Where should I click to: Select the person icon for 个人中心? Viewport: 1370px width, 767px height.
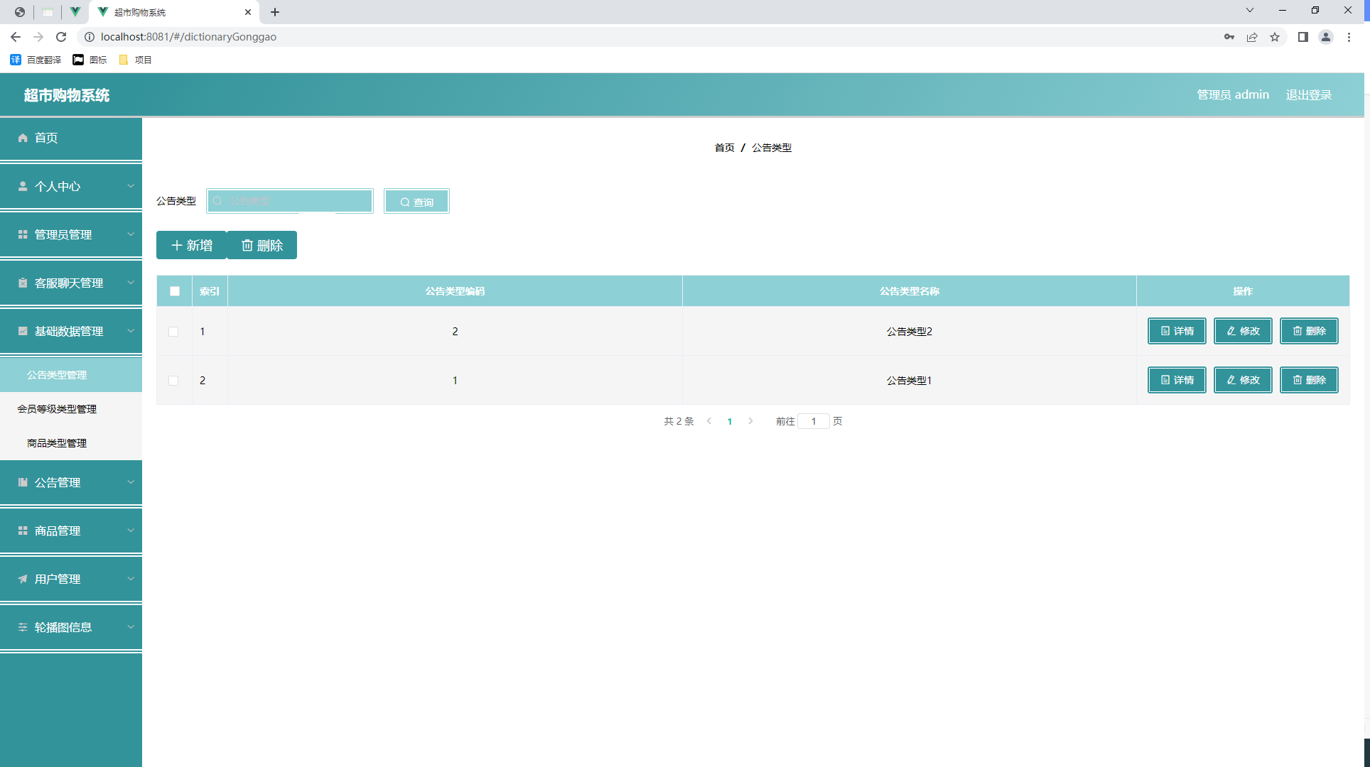[23, 186]
